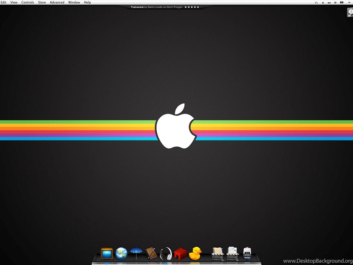Click the battery status menu bar icon
Viewport: 353px width, 265px height.
342,2
